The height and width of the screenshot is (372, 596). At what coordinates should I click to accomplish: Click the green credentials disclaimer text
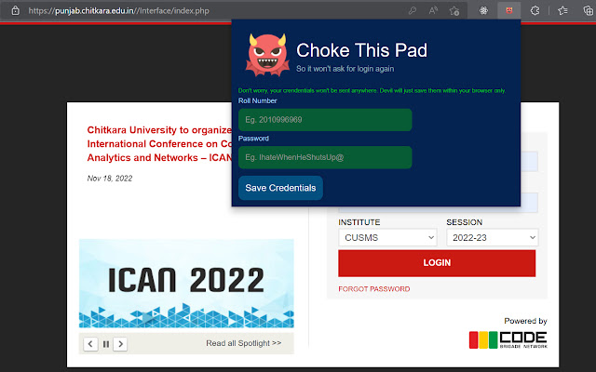coord(372,90)
